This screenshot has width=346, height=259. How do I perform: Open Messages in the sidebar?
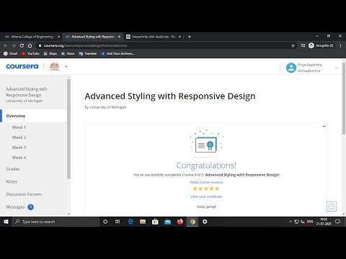(x=15, y=207)
